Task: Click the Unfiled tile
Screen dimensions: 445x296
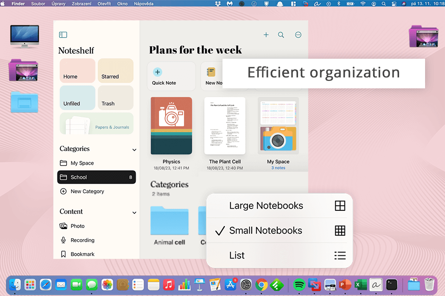Action: coord(77,98)
